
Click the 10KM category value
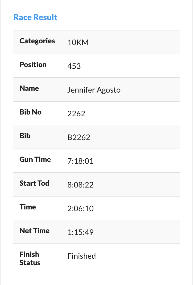78,43
